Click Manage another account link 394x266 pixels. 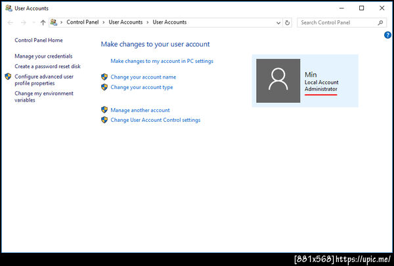tap(141, 110)
